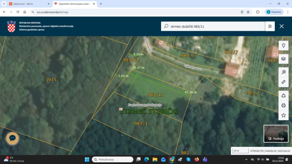Screen dimensions: 292x164
Task: Select parcel label 1015 on map
Action: point(51,80)
